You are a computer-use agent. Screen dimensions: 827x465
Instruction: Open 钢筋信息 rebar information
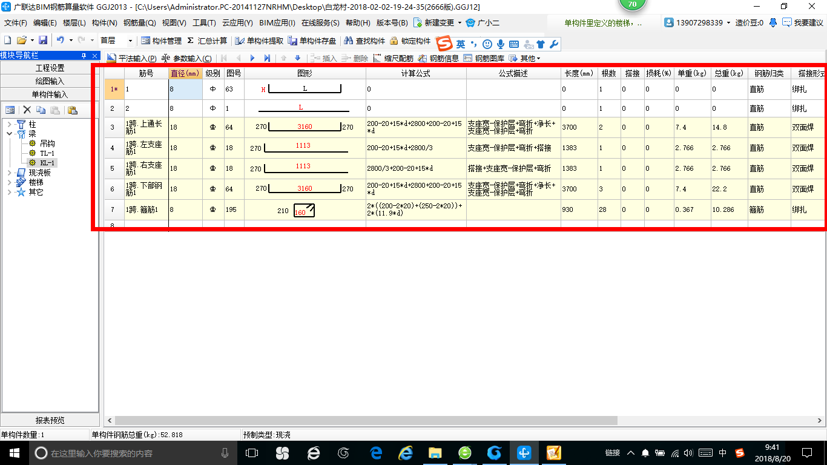438,58
